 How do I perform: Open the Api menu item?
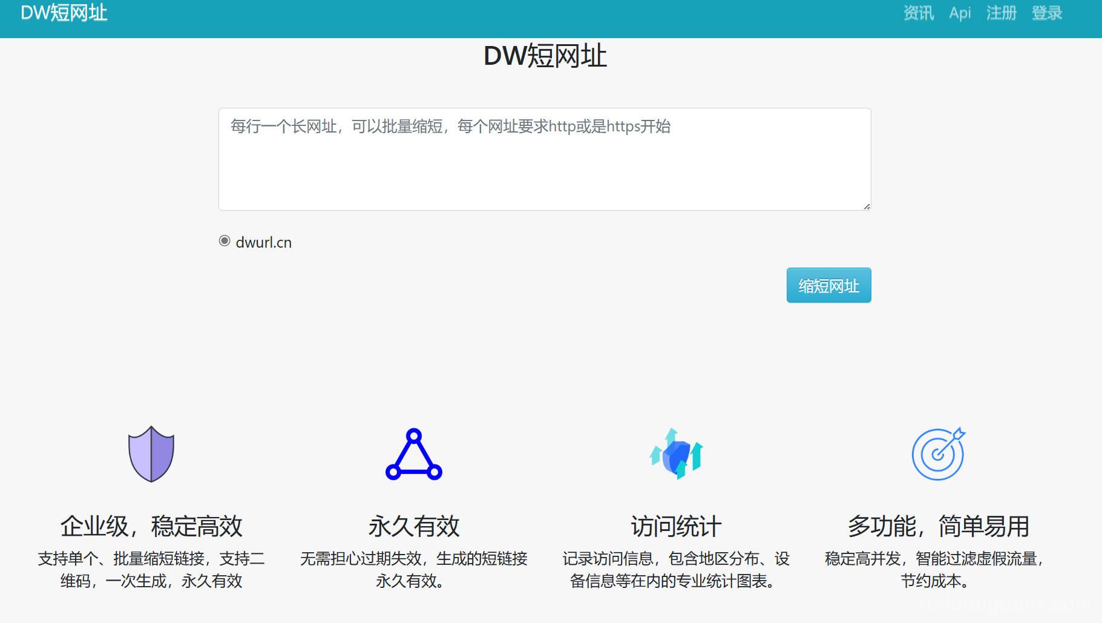pos(960,13)
